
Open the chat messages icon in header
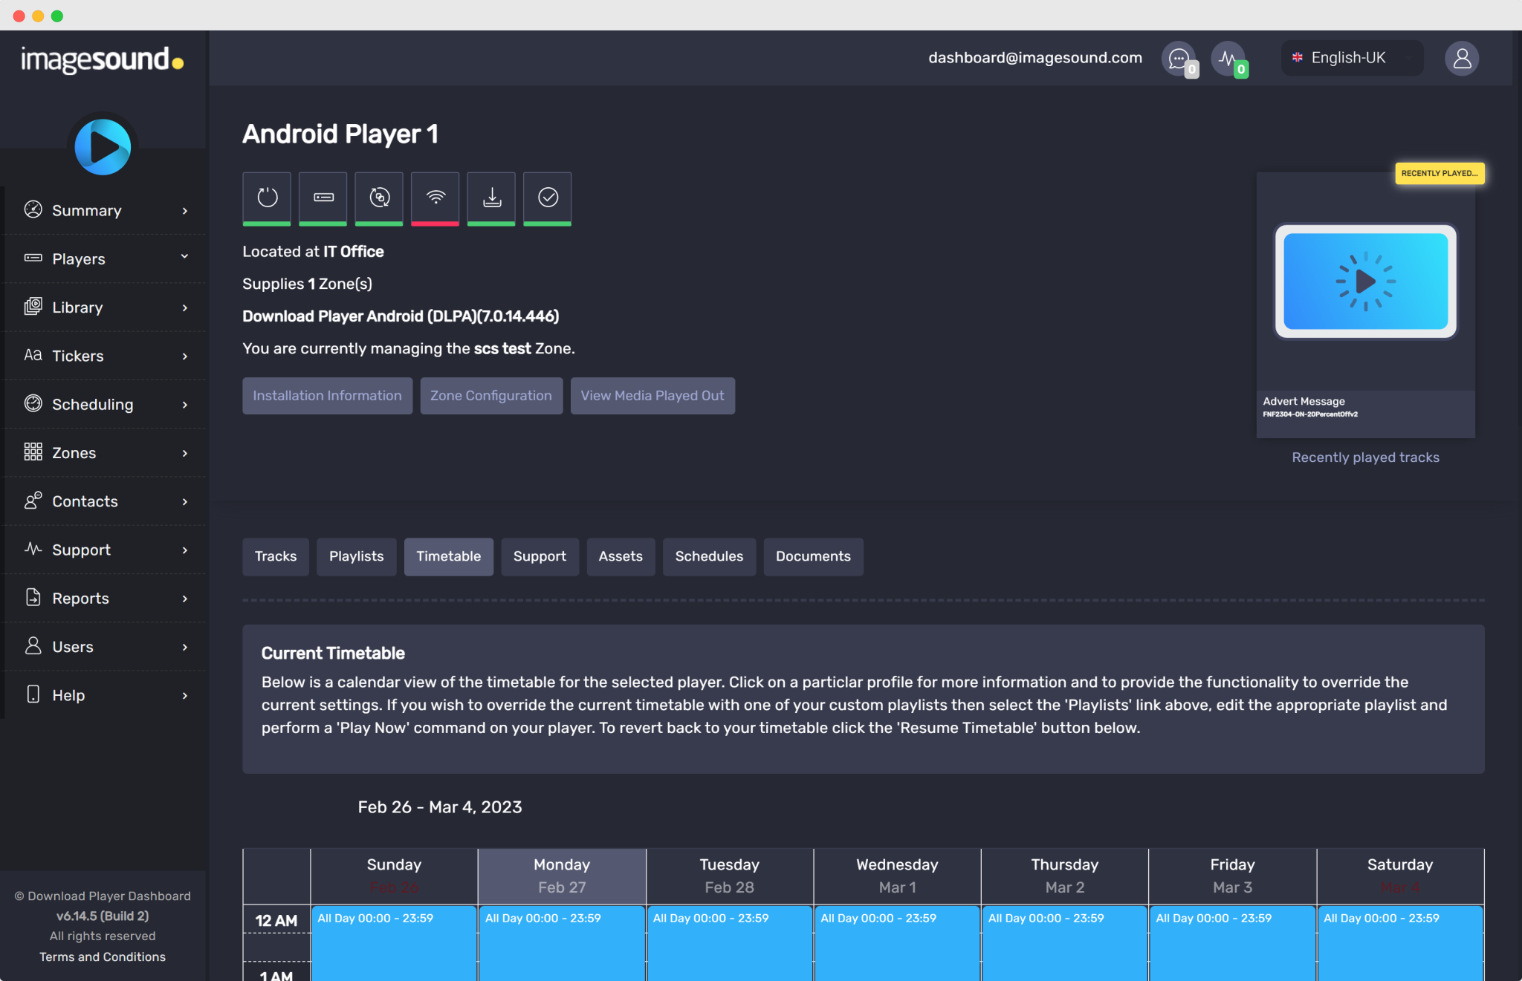(1179, 58)
